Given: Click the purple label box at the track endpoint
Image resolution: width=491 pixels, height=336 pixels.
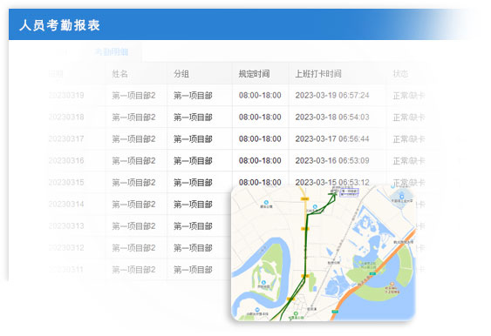Looking at the screenshot, I should tap(349, 192).
